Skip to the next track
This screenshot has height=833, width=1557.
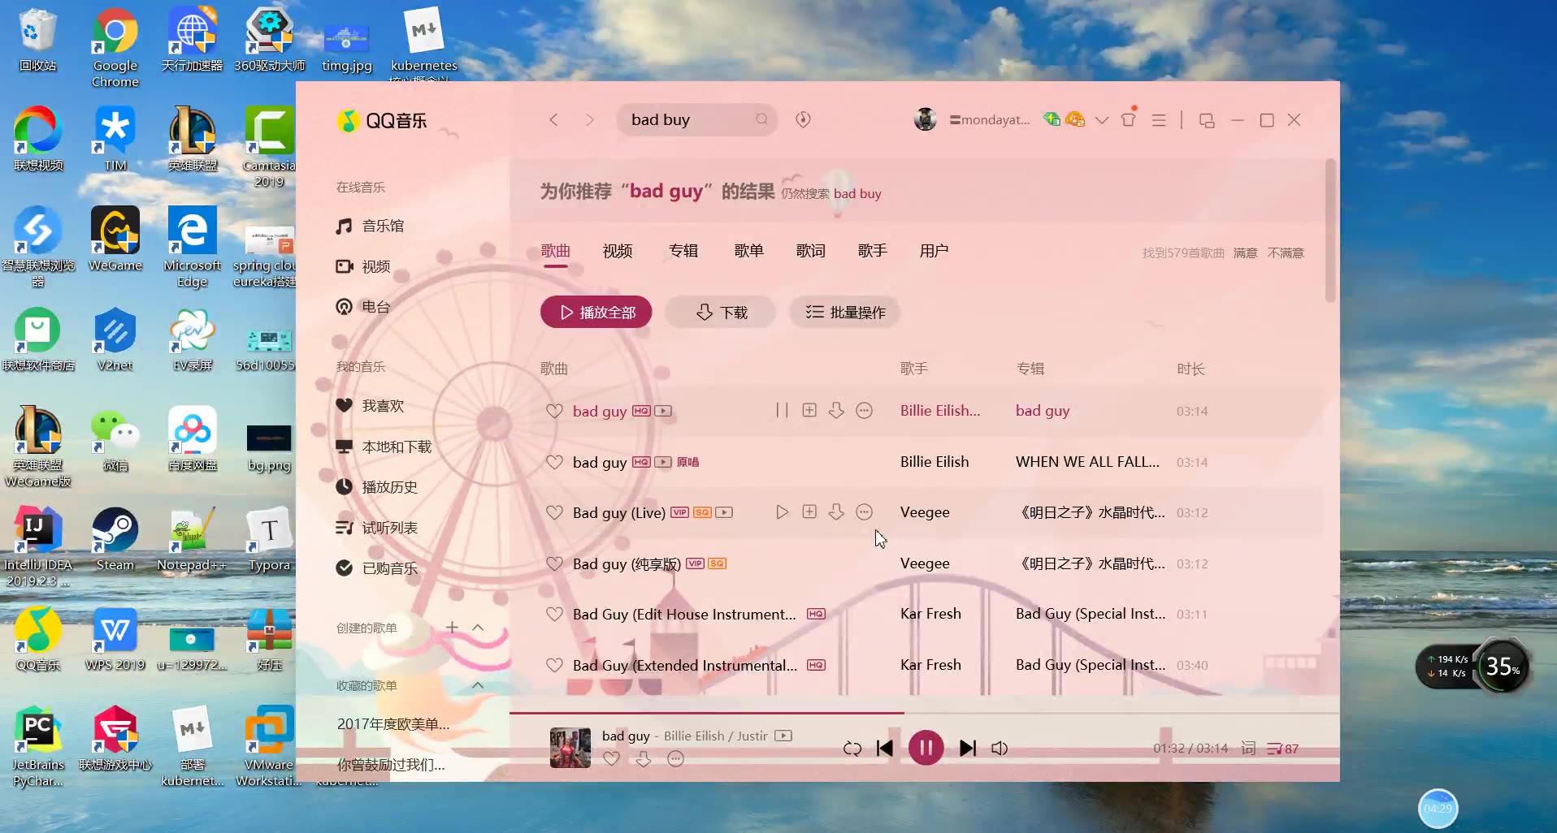tap(967, 749)
